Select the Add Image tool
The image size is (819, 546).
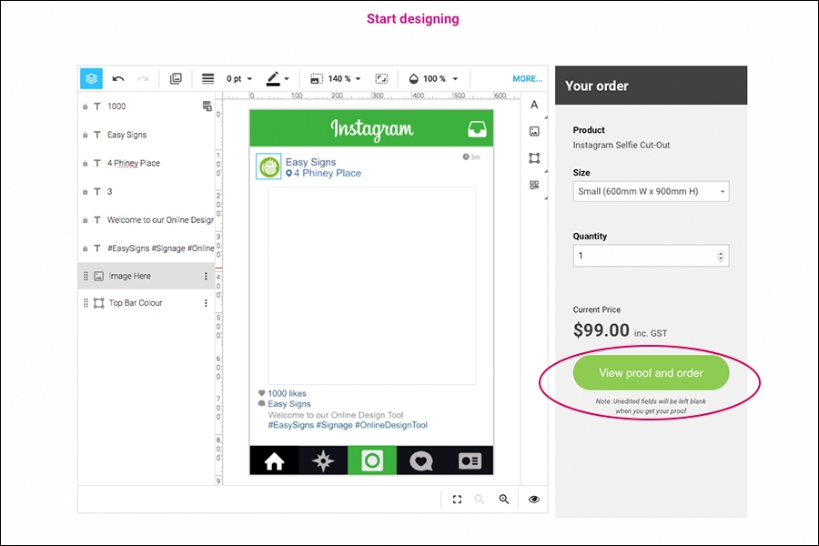click(534, 131)
